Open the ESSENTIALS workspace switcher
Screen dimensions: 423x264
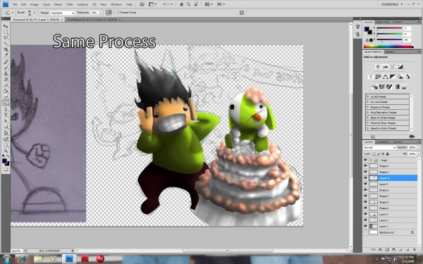click(x=392, y=4)
